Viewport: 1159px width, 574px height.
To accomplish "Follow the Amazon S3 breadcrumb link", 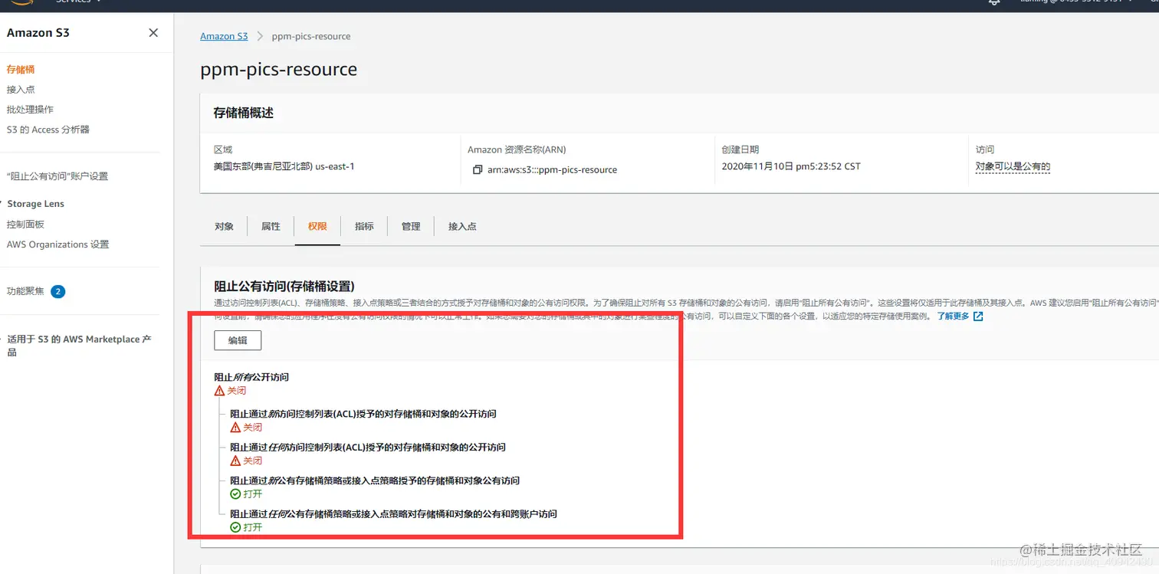I will coord(224,36).
